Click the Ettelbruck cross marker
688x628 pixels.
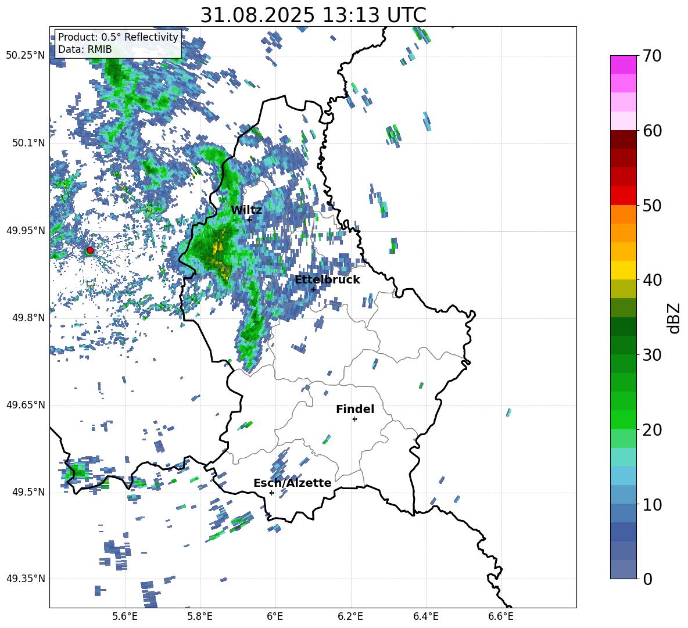pos(313,289)
